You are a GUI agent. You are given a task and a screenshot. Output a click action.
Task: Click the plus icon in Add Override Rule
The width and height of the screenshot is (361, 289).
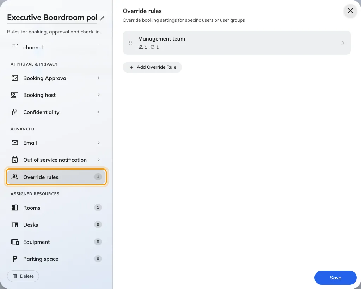tap(131, 67)
